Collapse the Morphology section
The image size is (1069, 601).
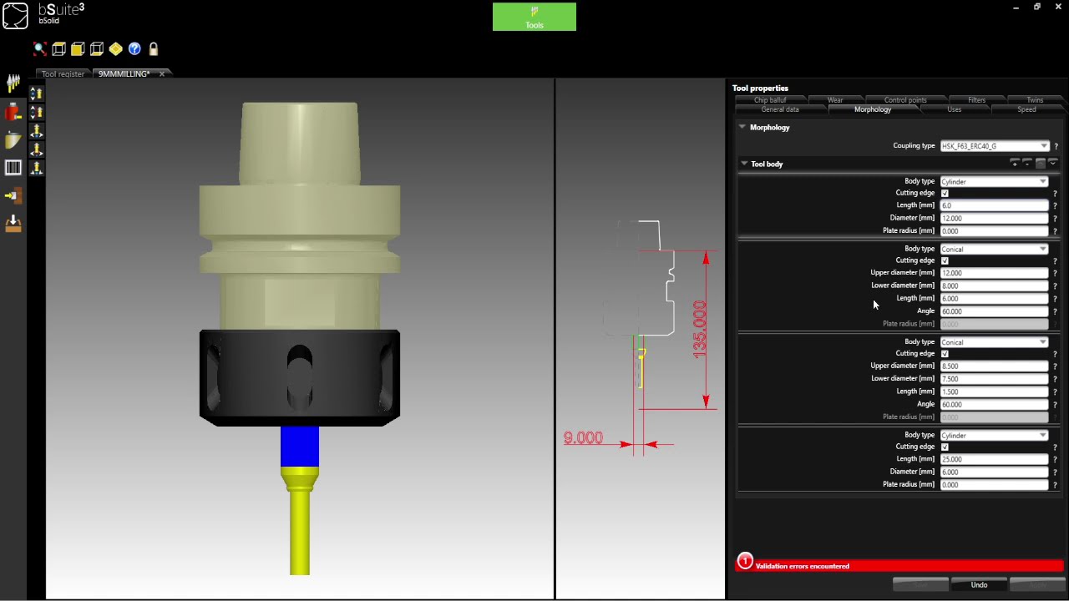point(742,128)
